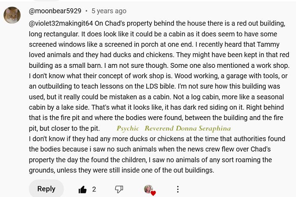Image resolution: width=296 pixels, height=197 pixels.
Task: Click the creator's small avatar beside heart
Action: click(148, 189)
